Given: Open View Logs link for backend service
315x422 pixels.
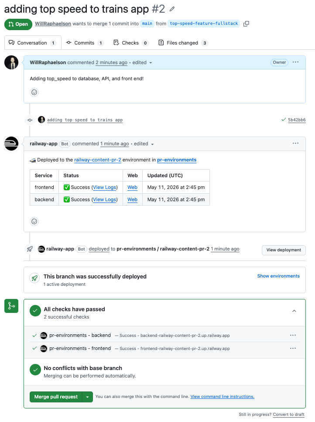Looking at the screenshot, I should 104,199.
